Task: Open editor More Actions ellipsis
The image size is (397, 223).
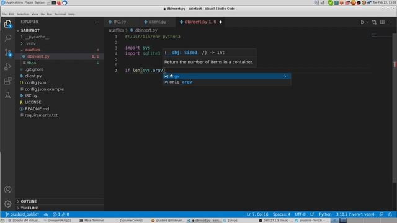Action: (x=390, y=22)
